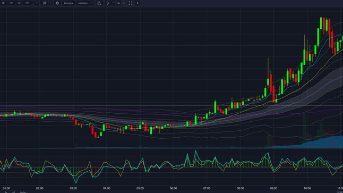The image size is (343, 193).
Task: Click the Go to... button
Action: coord(23,192)
